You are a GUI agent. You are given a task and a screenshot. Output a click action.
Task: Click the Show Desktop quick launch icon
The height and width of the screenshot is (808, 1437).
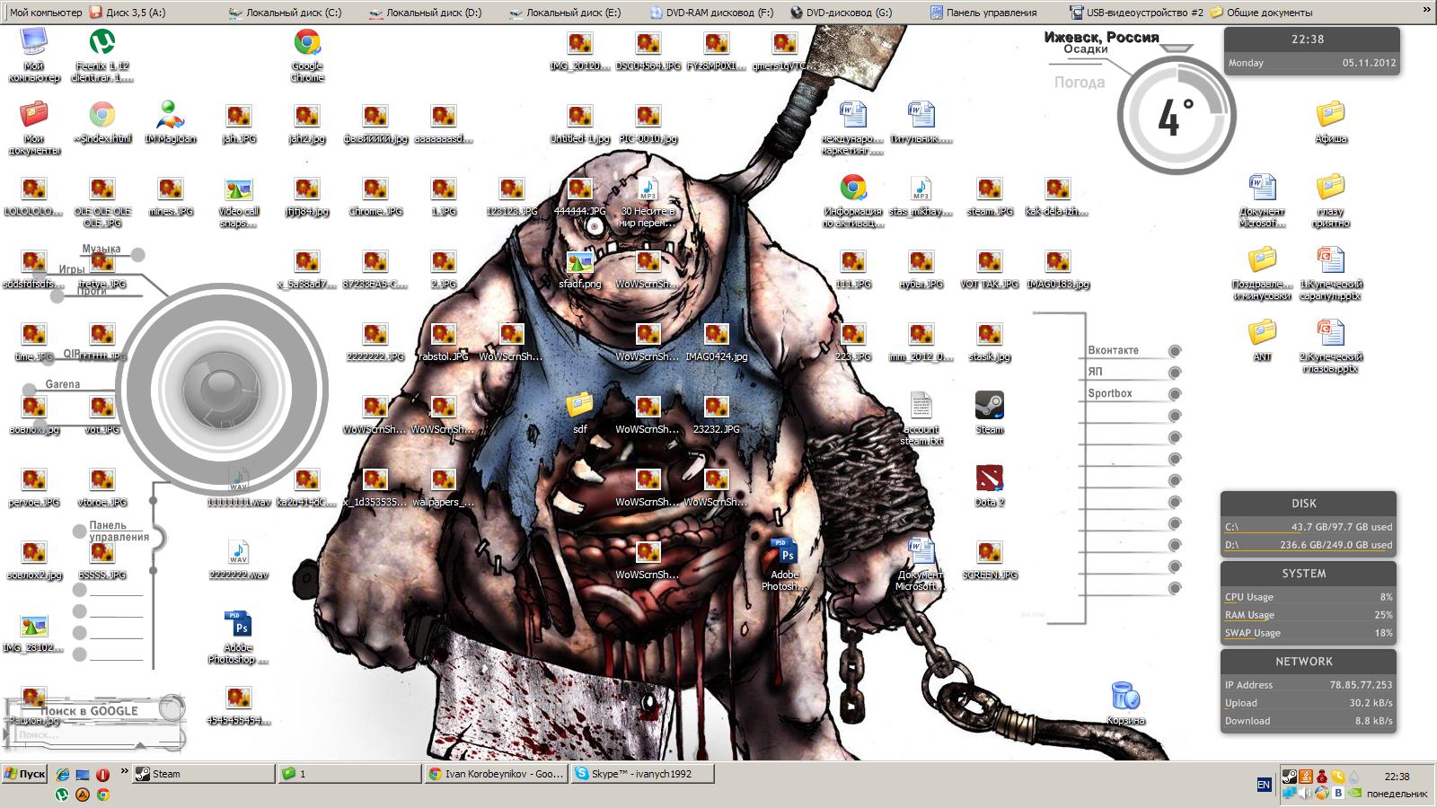tap(83, 774)
